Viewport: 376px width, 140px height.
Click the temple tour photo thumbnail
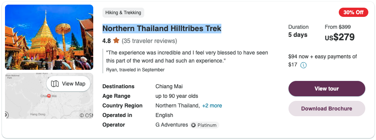coord(49,37)
